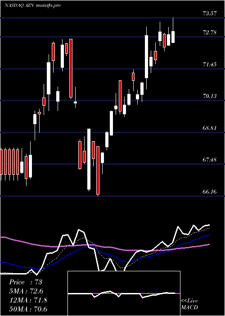The width and height of the screenshot is (225, 316).
Task: Click the 5MA : 72.6 readout
Action: coord(26,291)
